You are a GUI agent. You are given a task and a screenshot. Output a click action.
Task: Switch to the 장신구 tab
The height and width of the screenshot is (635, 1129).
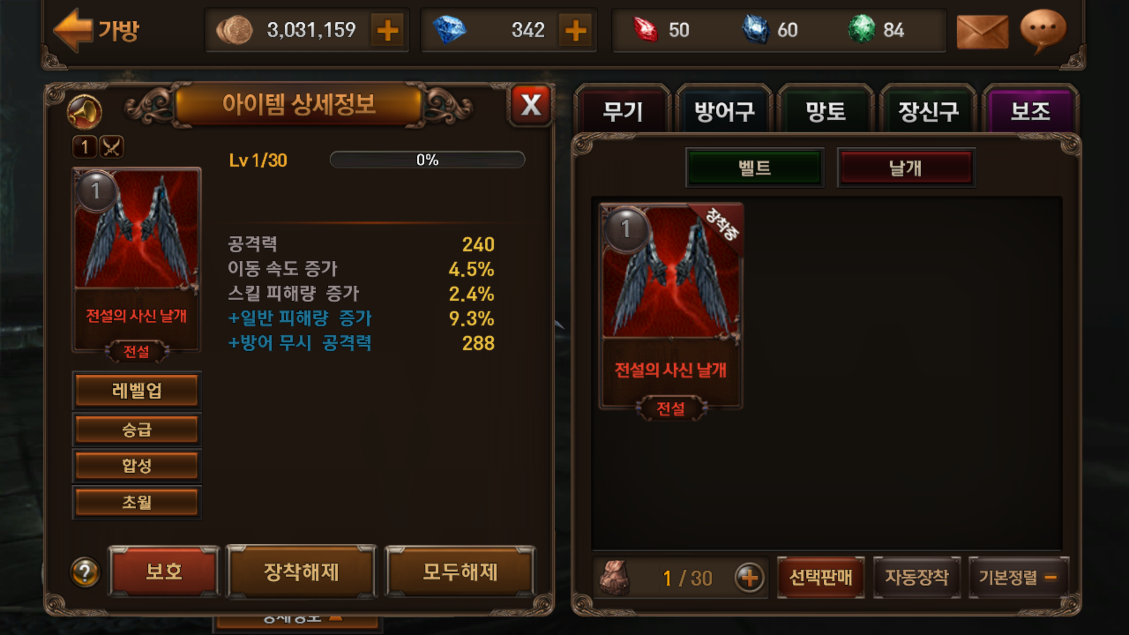tap(928, 110)
